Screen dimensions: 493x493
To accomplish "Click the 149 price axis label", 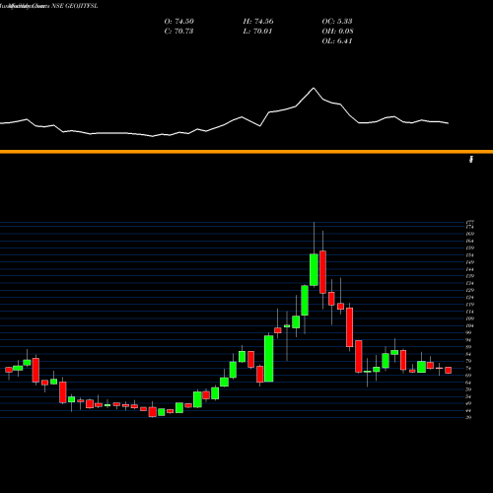I will [469, 262].
